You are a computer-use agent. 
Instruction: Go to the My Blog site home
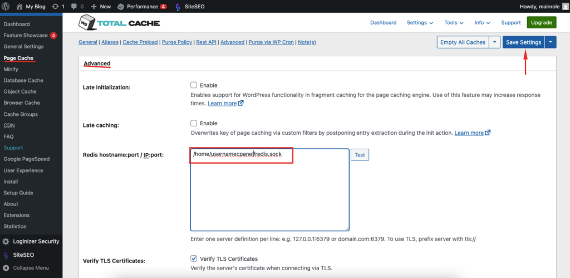click(x=31, y=7)
